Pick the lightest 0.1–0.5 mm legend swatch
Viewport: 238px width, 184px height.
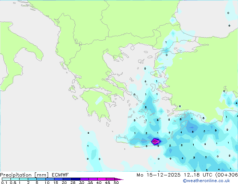[6, 179]
